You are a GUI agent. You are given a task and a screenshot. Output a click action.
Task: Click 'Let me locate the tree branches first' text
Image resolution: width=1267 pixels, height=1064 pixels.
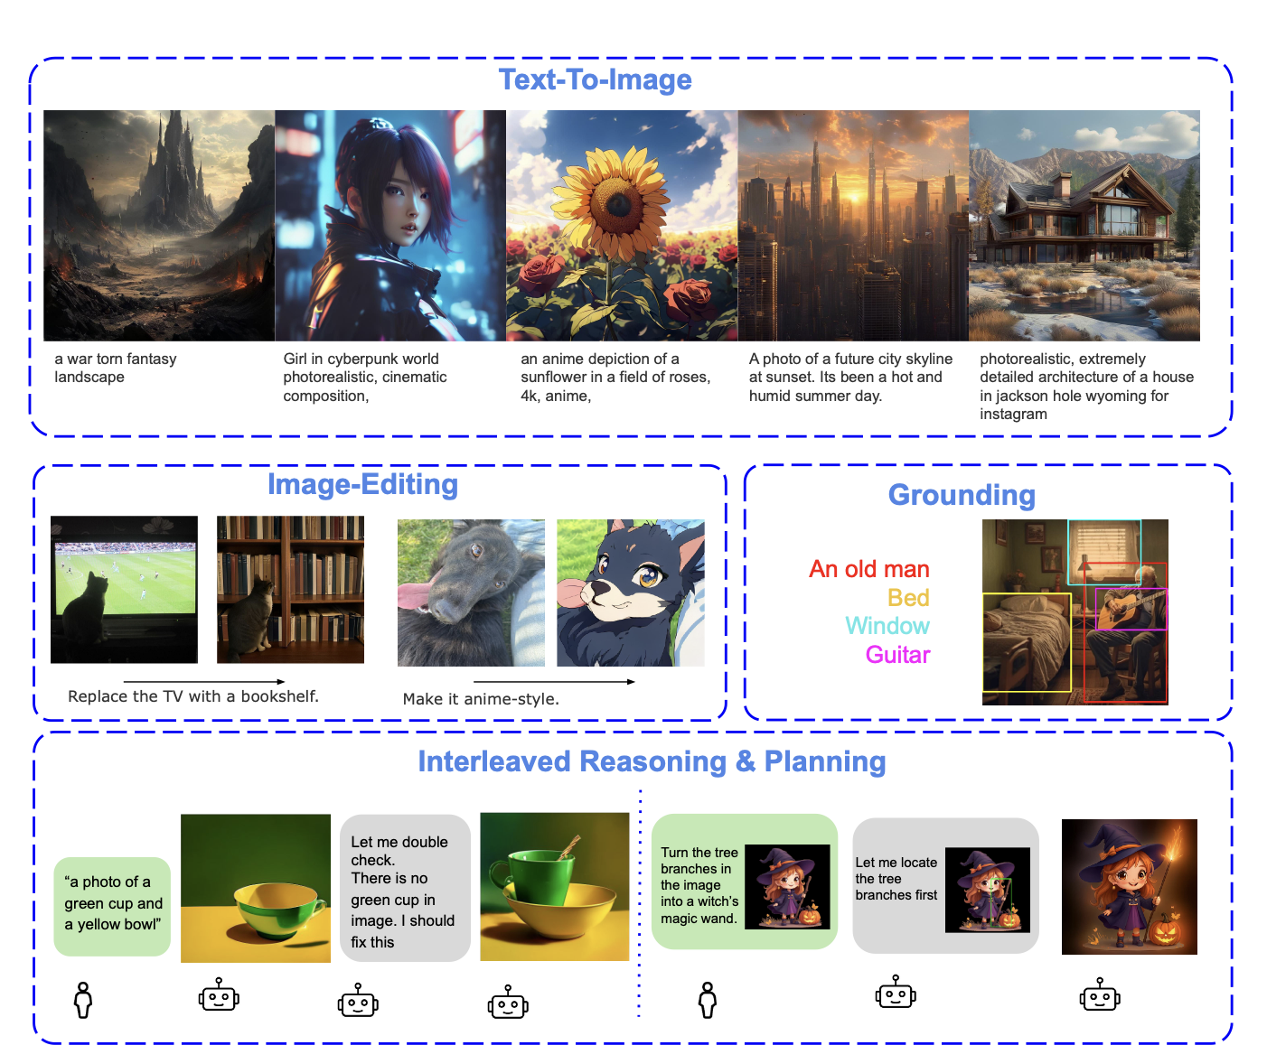click(896, 879)
